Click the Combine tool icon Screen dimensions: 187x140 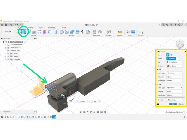pyautogui.click(x=72, y=32)
